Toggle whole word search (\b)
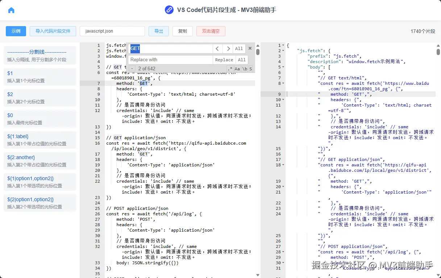 point(245,69)
